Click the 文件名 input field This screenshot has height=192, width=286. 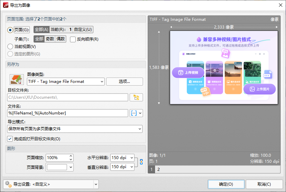click(x=67, y=113)
